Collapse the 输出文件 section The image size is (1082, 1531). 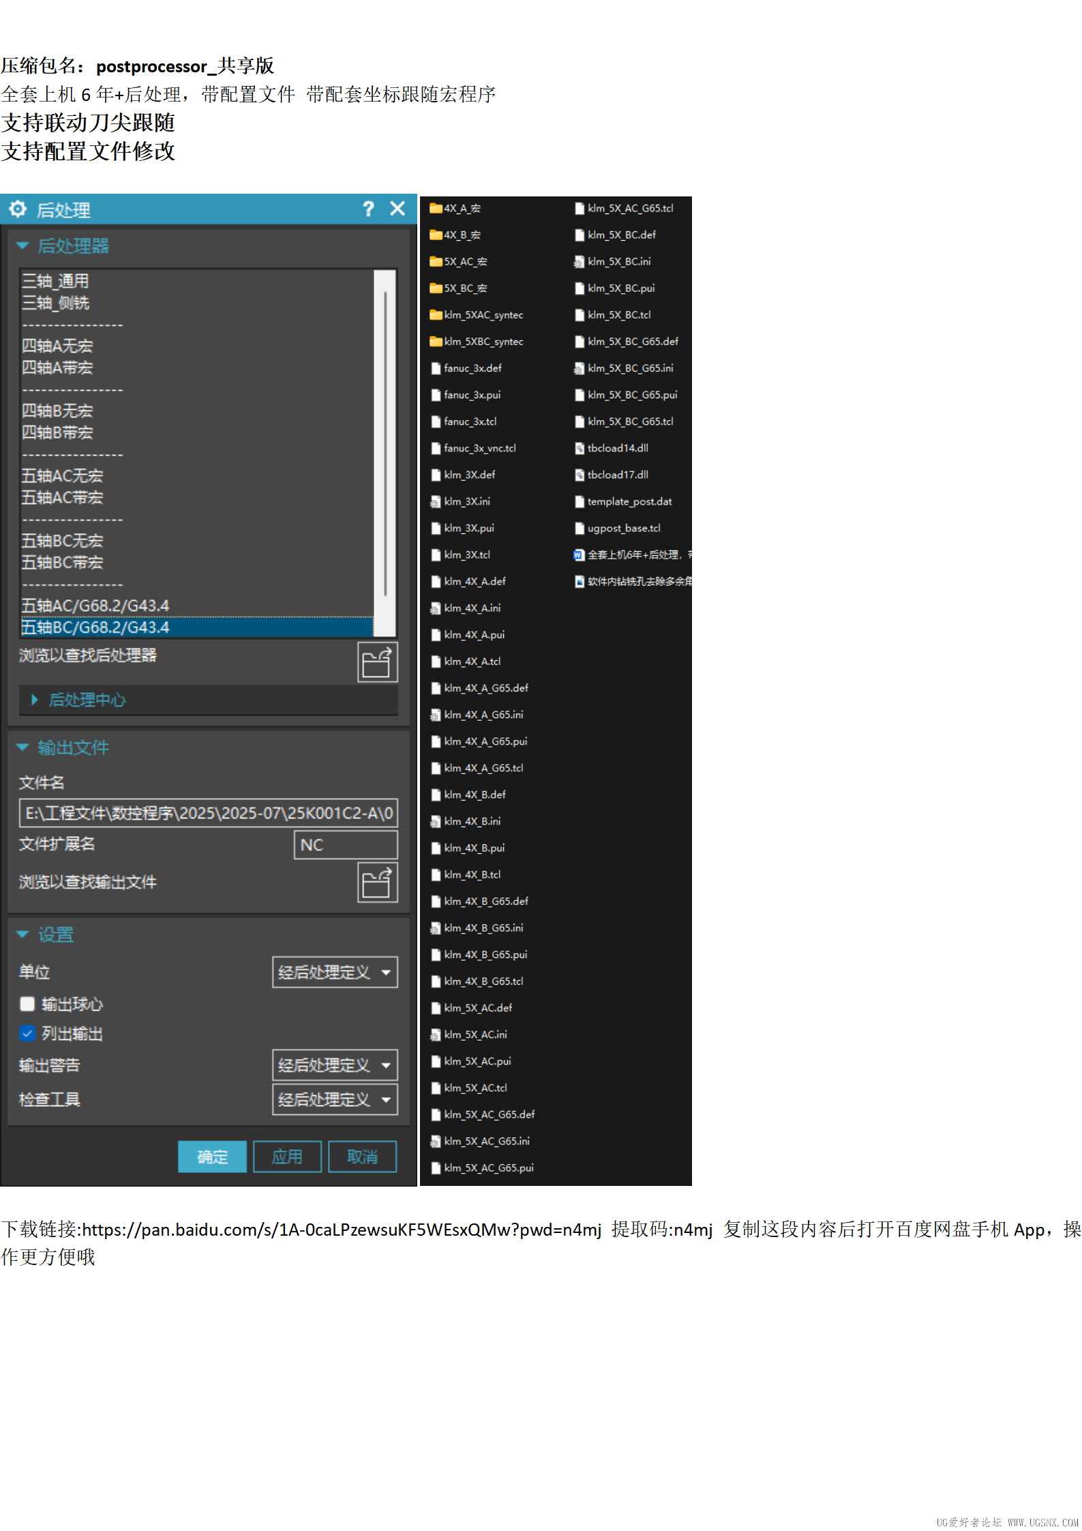(22, 747)
